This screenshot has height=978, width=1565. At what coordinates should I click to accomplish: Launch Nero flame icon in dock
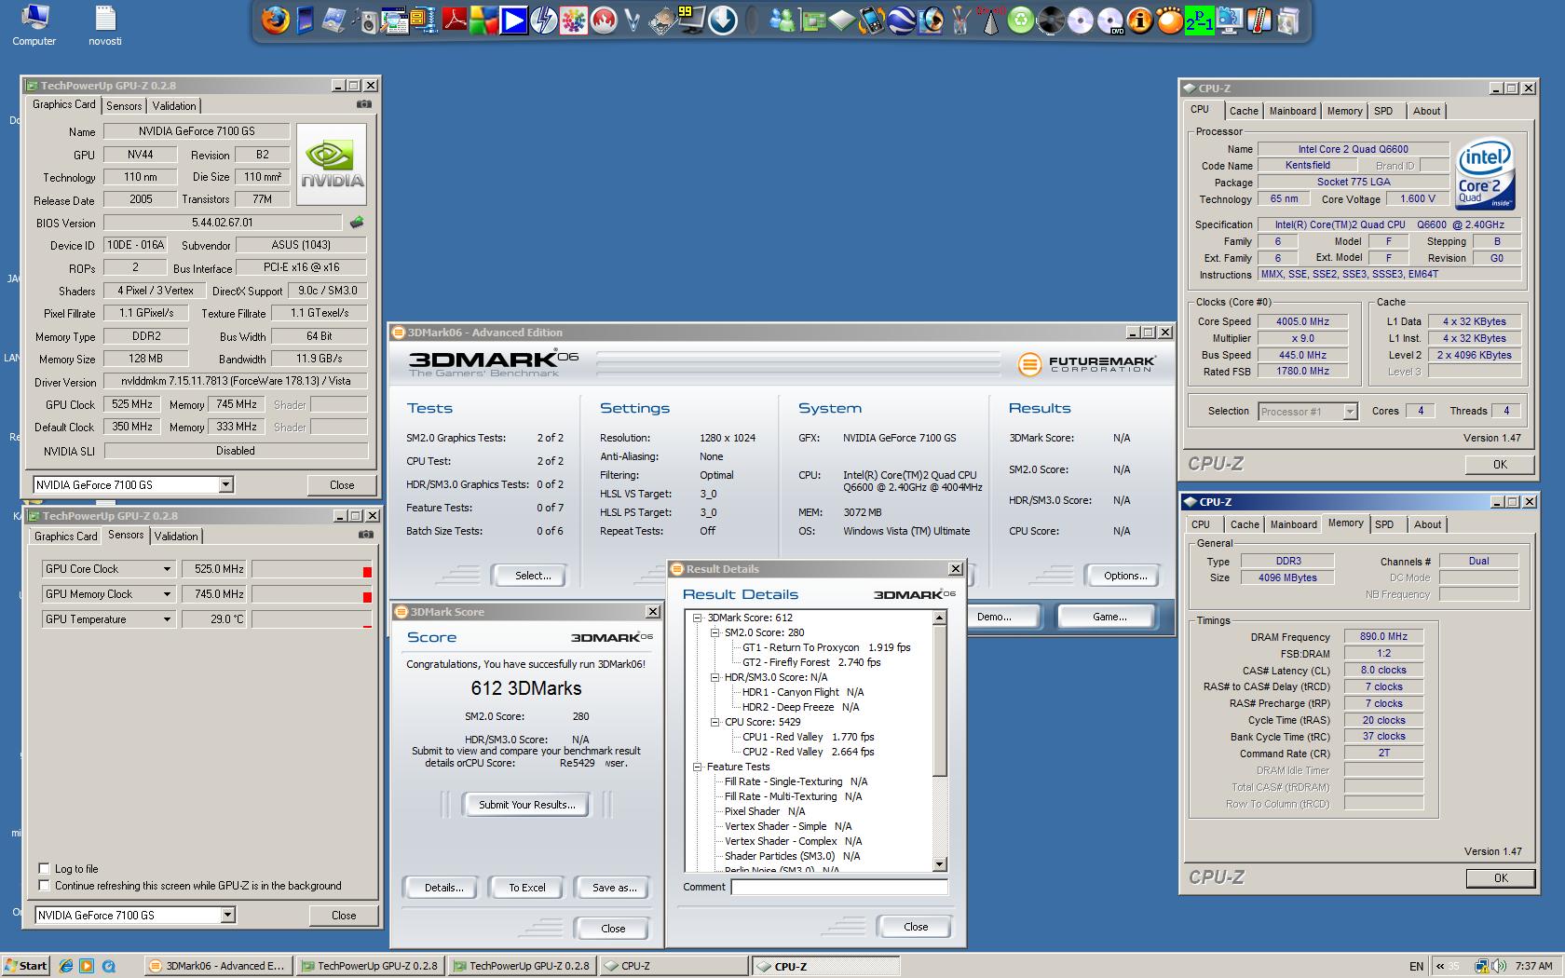click(x=604, y=20)
